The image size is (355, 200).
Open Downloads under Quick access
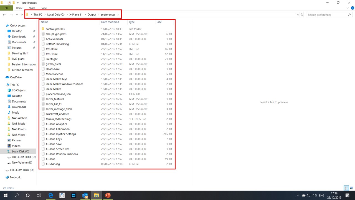click(19, 37)
